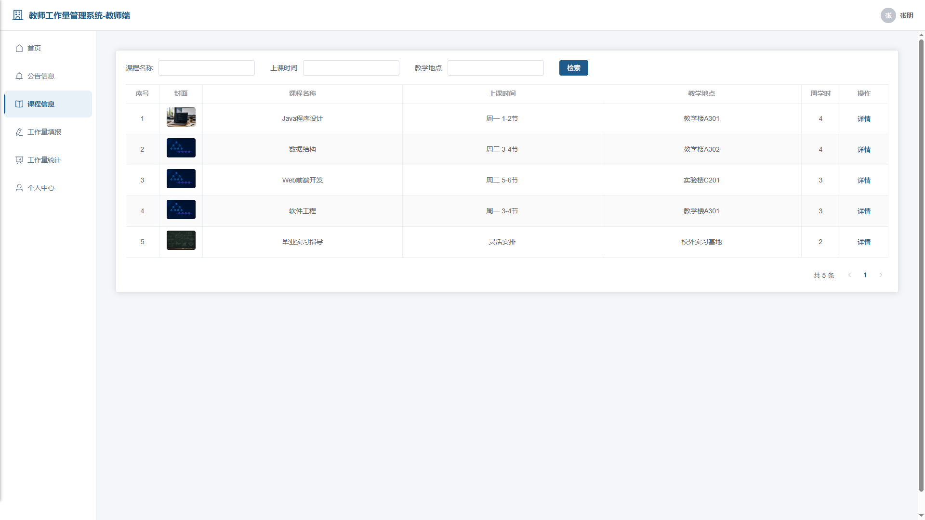Open 首页 menu item
The height and width of the screenshot is (520, 925).
coord(48,48)
